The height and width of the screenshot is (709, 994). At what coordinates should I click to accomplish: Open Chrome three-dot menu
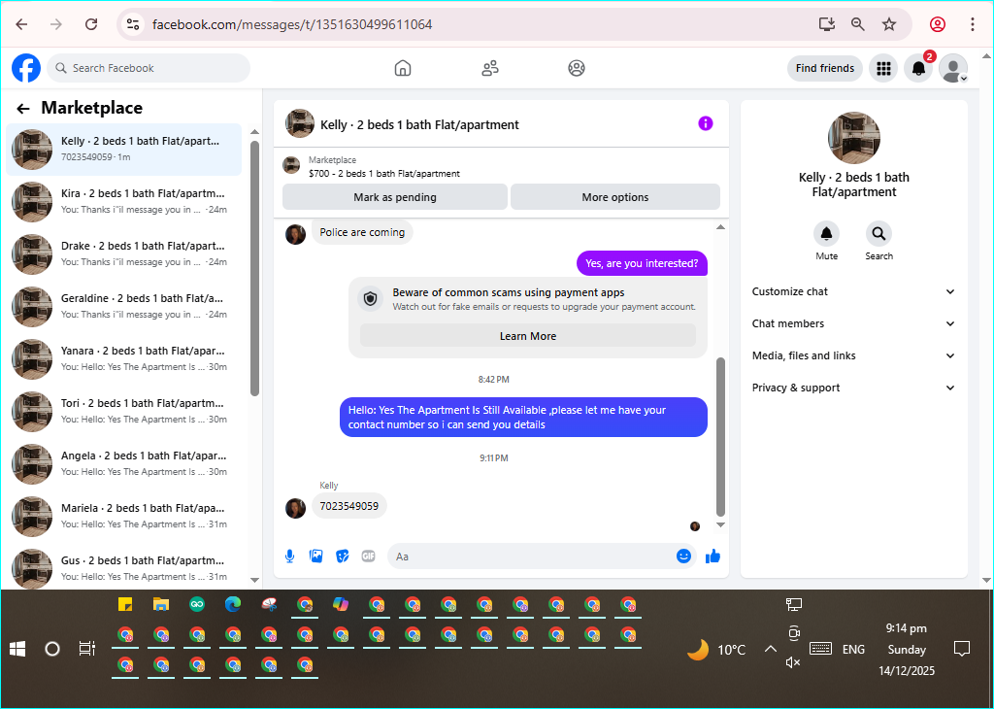[x=973, y=24]
